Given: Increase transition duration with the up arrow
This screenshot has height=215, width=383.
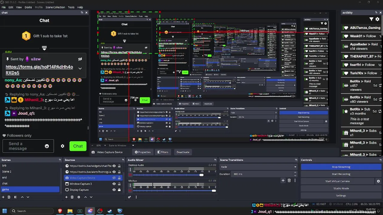Looking at the screenshot, I should pyautogui.click(x=295, y=173).
